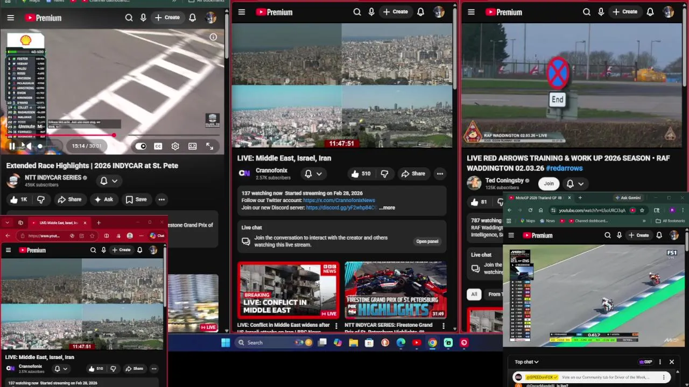Switch INDYCAR video to theater mode
This screenshot has width=689, height=387.
(192, 146)
